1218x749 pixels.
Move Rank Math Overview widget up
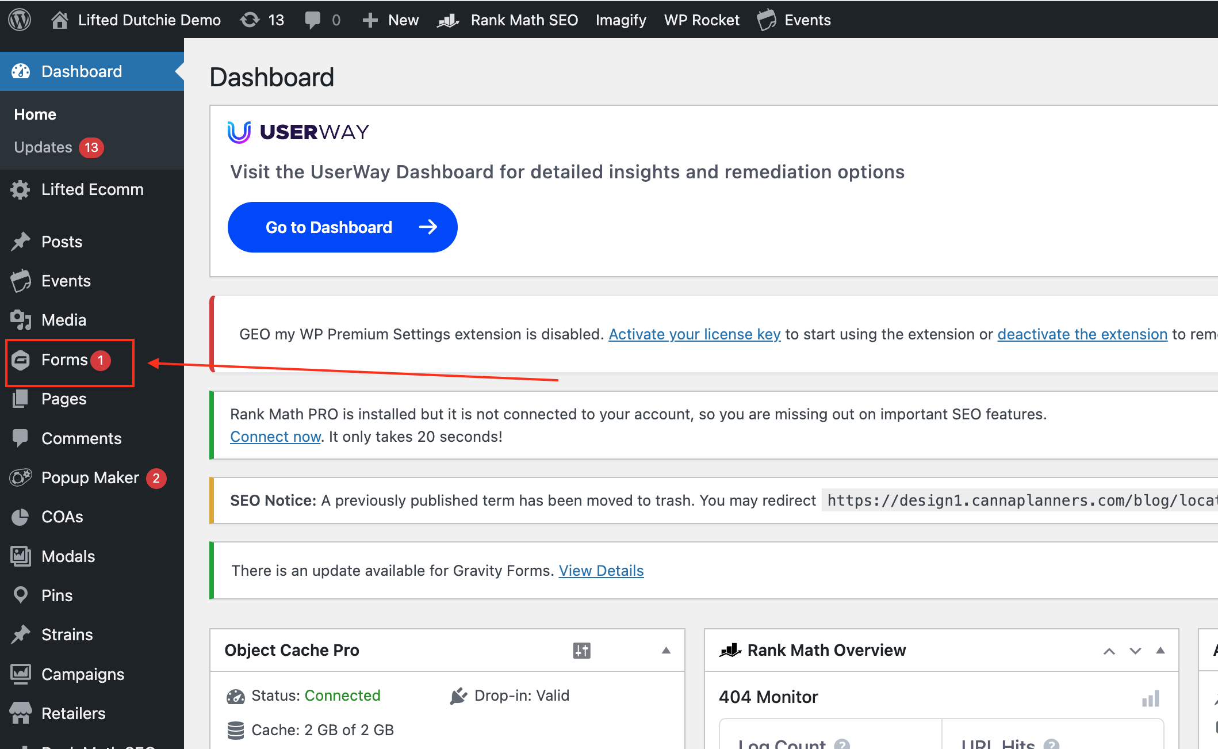(x=1109, y=651)
